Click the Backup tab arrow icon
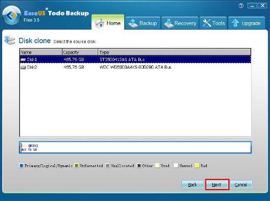The image size is (270, 201). pos(133,23)
